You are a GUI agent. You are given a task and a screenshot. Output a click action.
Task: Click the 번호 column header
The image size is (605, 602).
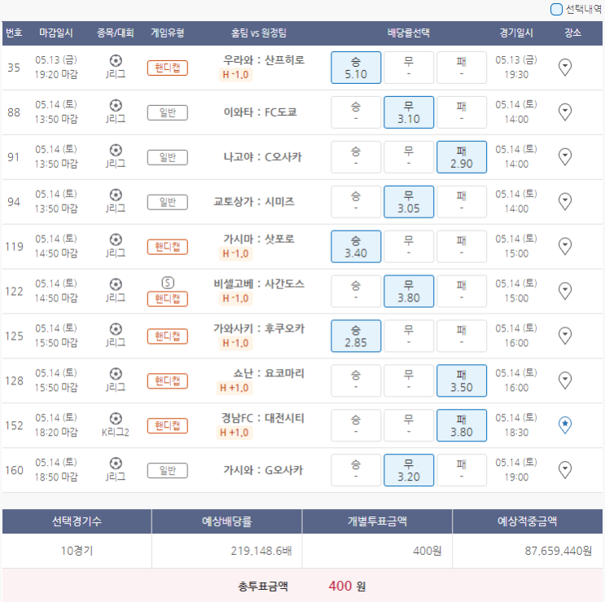pos(14,33)
